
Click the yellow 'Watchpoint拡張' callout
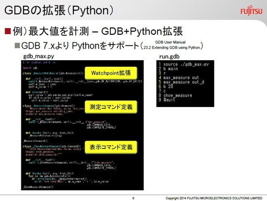point(111,73)
